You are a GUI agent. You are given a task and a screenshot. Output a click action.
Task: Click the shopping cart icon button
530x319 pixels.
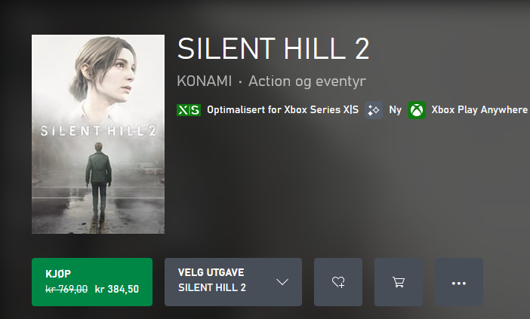[x=399, y=282]
